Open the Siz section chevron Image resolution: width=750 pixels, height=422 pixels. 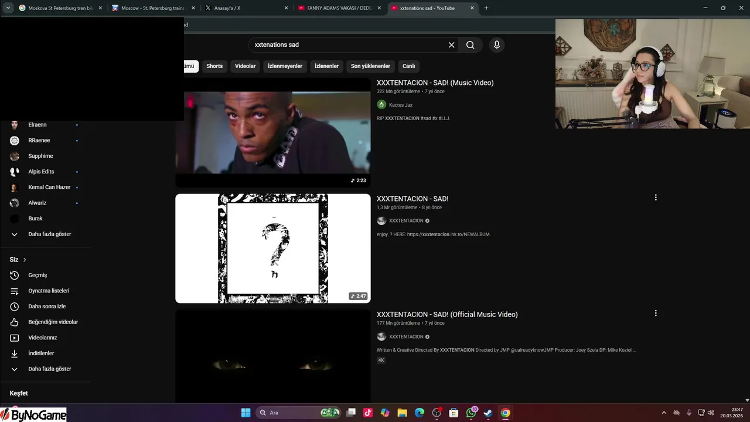coord(25,260)
